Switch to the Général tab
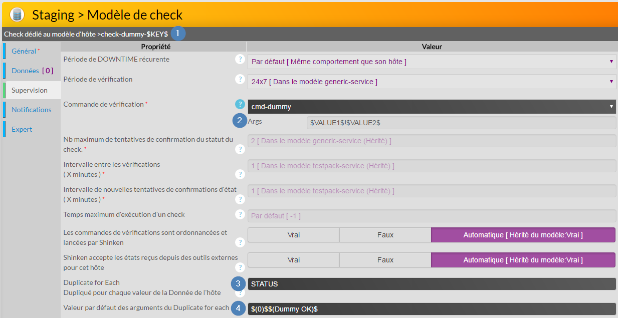This screenshot has width=618, height=318. [x=25, y=51]
